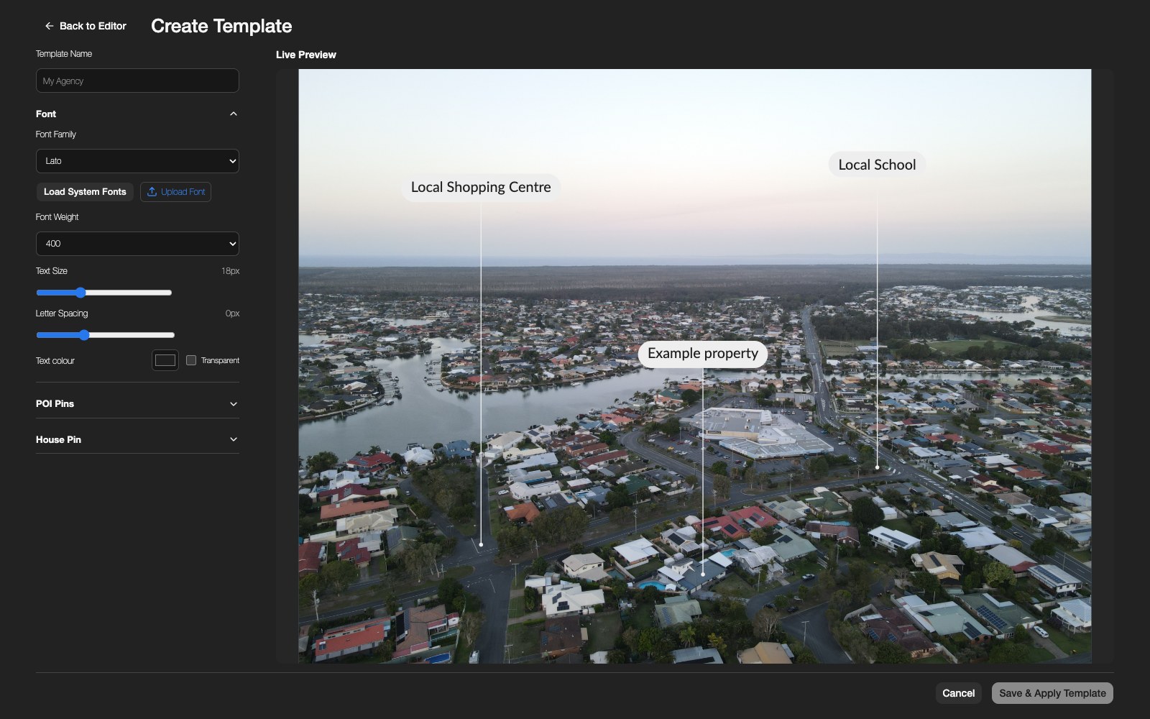
Task: Enable the Transparent checkbox
Action: coord(191,360)
